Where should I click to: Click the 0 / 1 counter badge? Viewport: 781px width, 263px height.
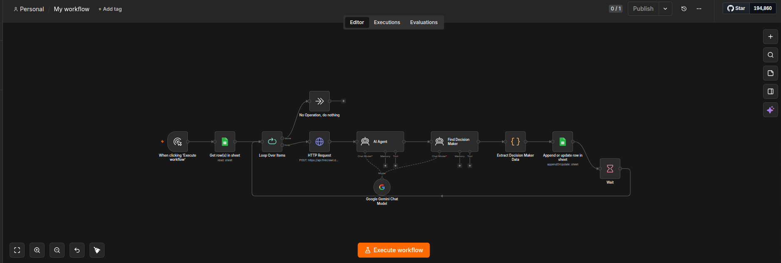[x=616, y=9]
